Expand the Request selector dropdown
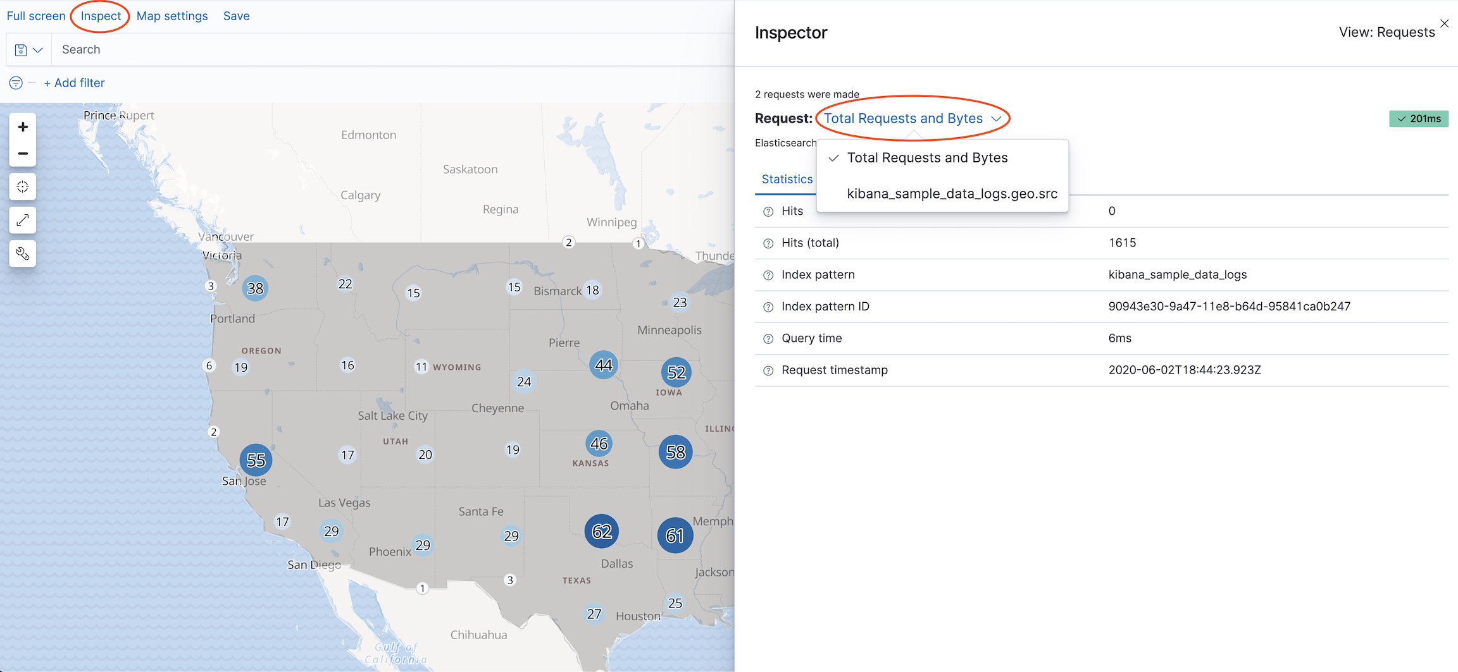The width and height of the screenshot is (1458, 672). 912,119
